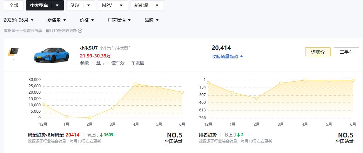Click the blue 小米SU7 car thumbnail
Screen dimensions: 363x153
(x=51, y=55)
